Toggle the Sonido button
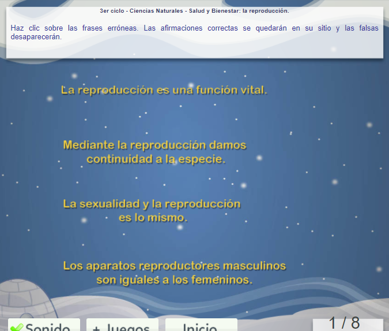Viewport: 389px width, 331px height. 44,325
